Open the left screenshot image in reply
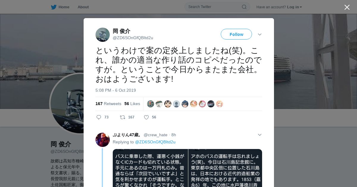Screen dimensions: 357x187 (150, 168)
